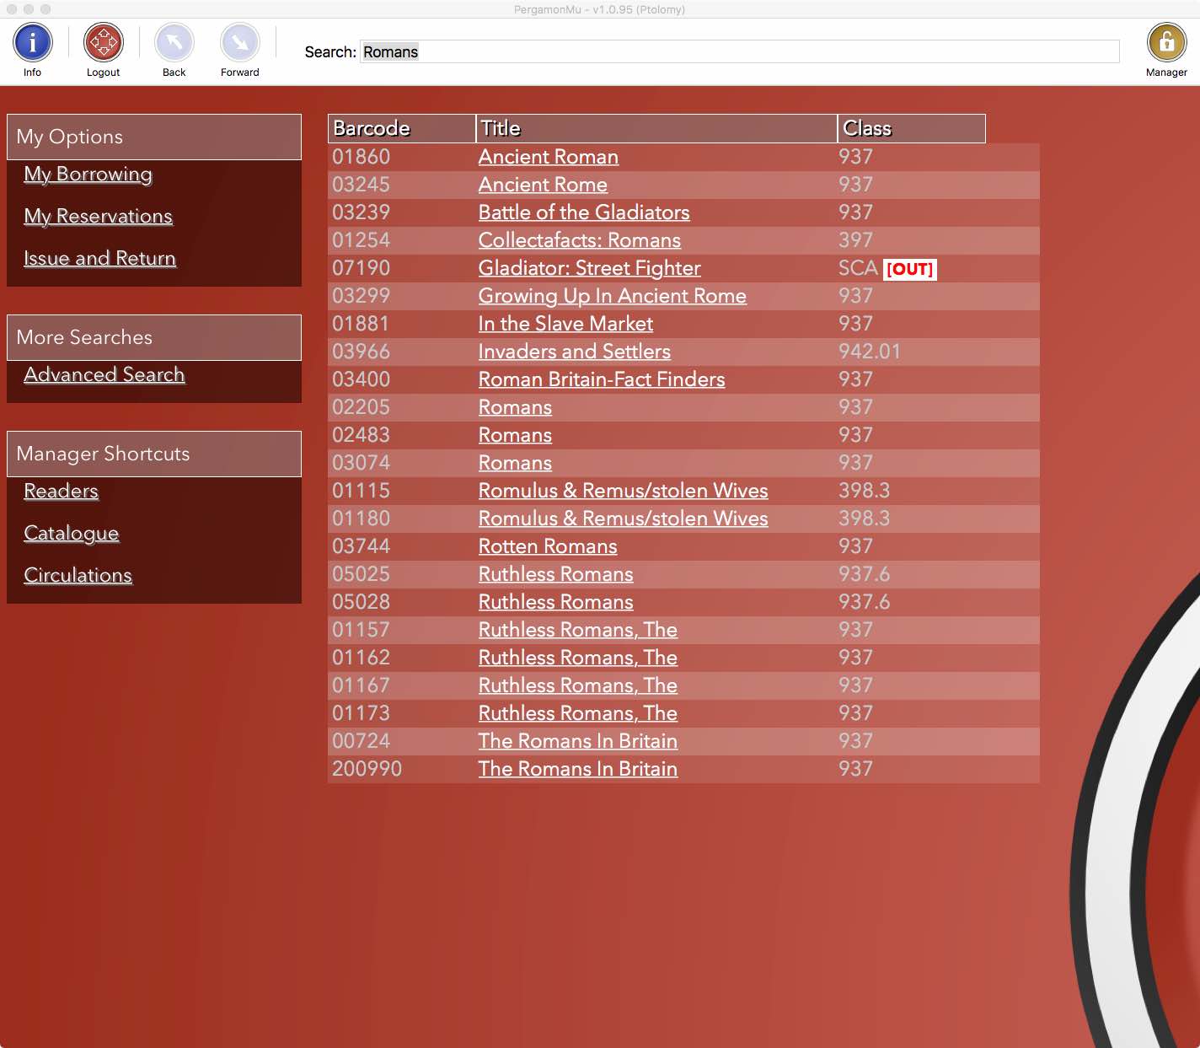Open Issue and Return
Screen dimensions: 1200x1048
100,258
